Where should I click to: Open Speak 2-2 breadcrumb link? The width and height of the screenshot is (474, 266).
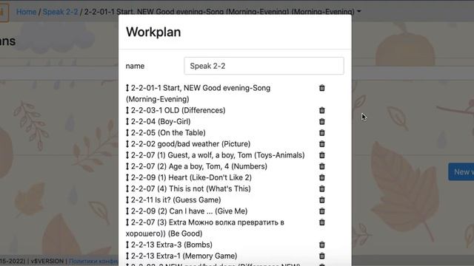[60, 12]
